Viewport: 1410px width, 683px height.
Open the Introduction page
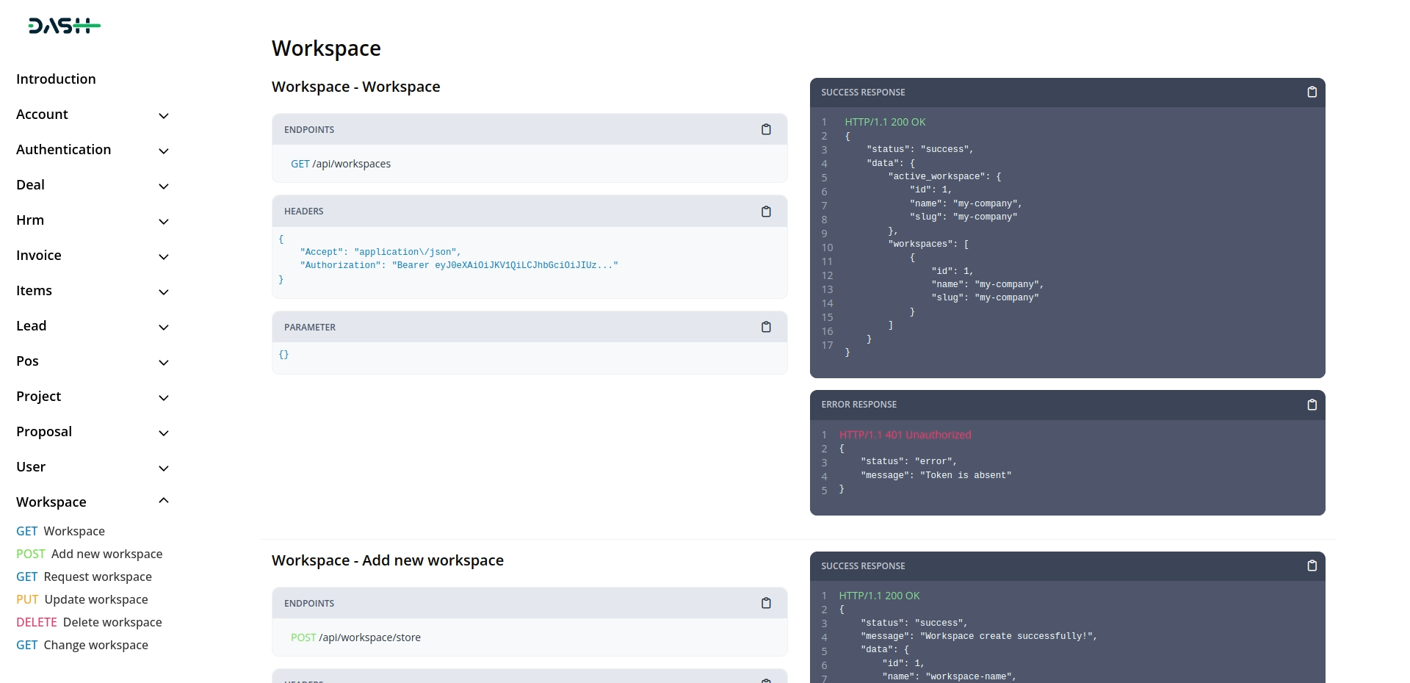pos(56,79)
